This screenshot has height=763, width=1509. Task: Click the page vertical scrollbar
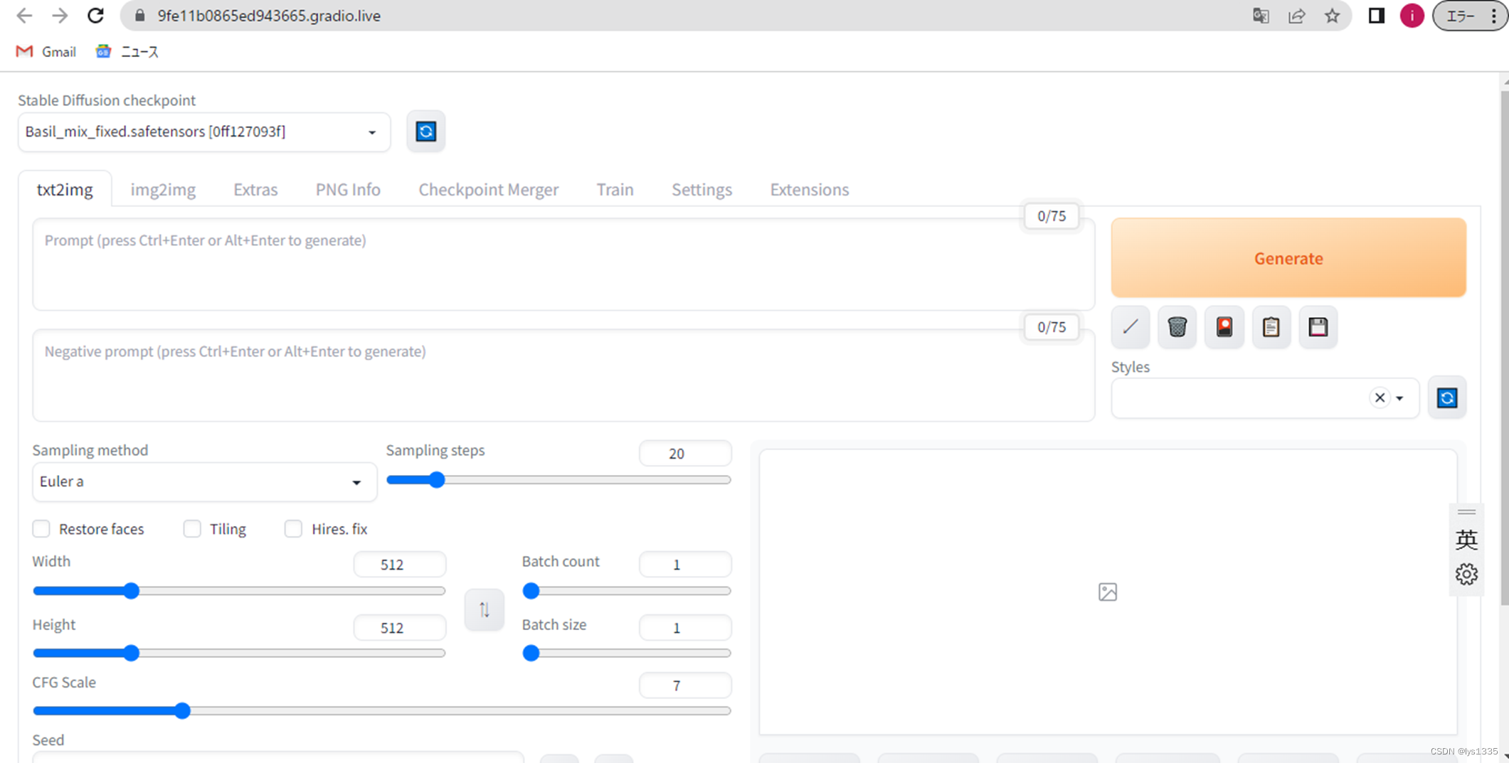click(x=1505, y=347)
